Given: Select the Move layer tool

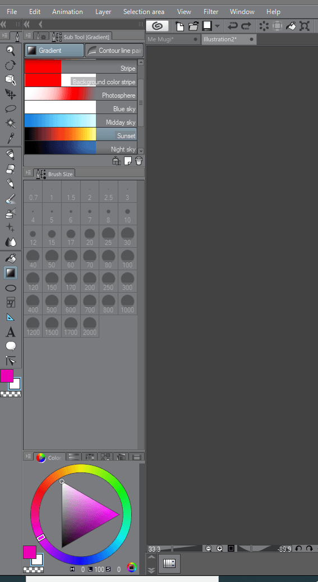Looking at the screenshot, I should click(11, 94).
